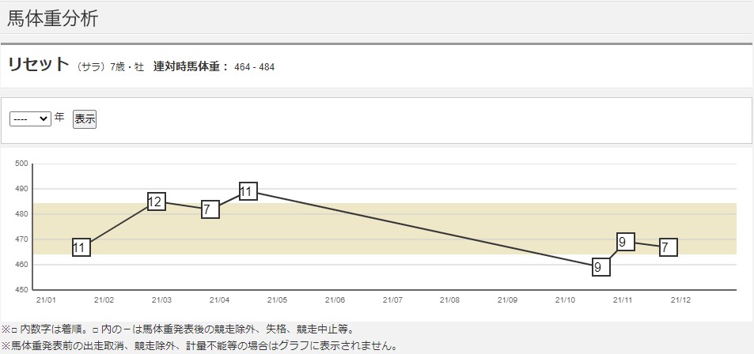Select the 9th place marker near 21/11
The height and width of the screenshot is (354, 754).
624,242
